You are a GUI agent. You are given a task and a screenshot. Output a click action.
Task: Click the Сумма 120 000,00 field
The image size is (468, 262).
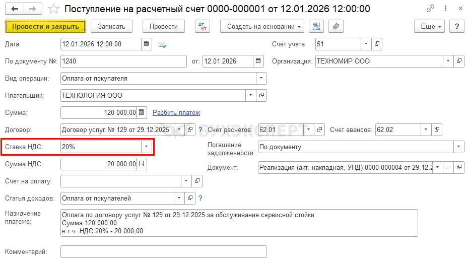pyautogui.click(x=99, y=112)
